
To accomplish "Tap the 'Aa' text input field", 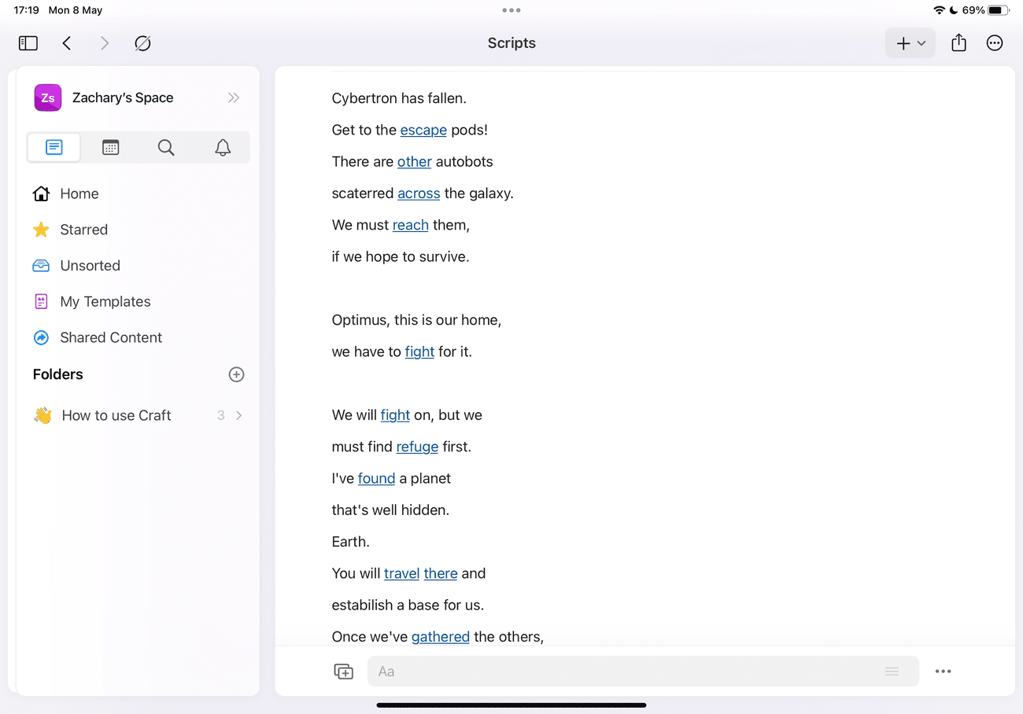I will click(551, 671).
